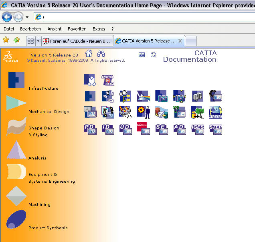
Task: Open the UD interface icon
Action: tap(125, 129)
